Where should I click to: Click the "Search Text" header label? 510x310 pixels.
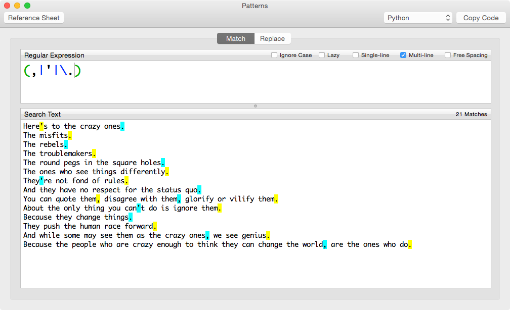click(42, 114)
